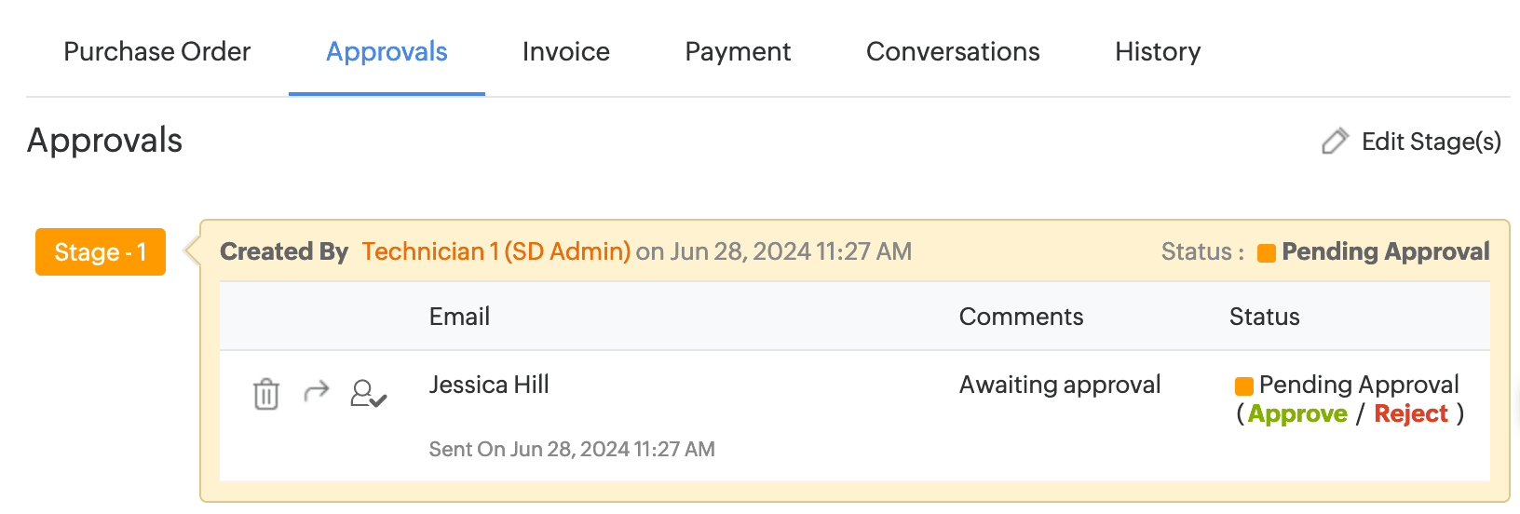Viewport: 1520px width, 514px height.
Task: Approve the pending request
Action: [x=1297, y=414]
